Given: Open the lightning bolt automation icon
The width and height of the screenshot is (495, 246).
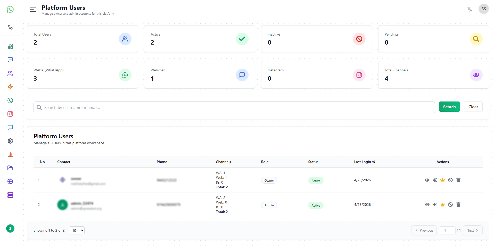Looking at the screenshot, I should pos(10,87).
